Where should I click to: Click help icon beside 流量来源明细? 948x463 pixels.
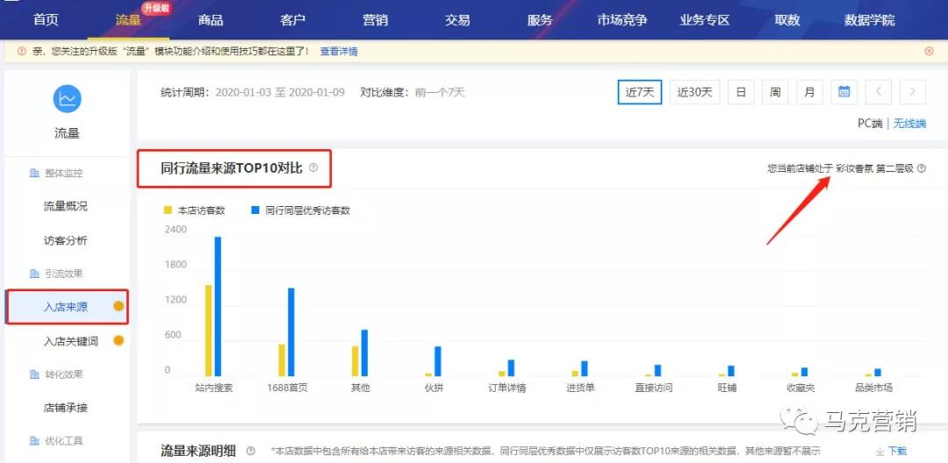coord(251,451)
